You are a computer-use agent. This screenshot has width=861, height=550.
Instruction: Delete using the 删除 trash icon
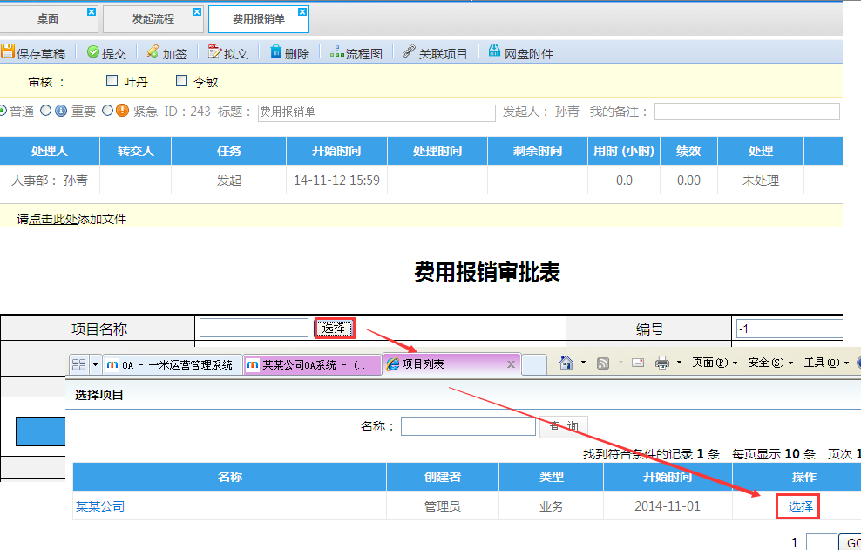click(x=275, y=52)
